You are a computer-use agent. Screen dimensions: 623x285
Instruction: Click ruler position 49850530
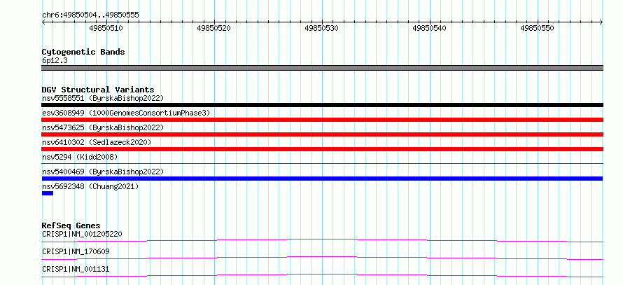click(322, 28)
